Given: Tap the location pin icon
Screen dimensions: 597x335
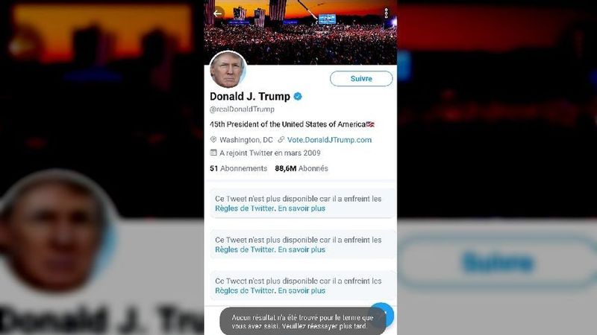Looking at the screenshot, I should [x=213, y=140].
